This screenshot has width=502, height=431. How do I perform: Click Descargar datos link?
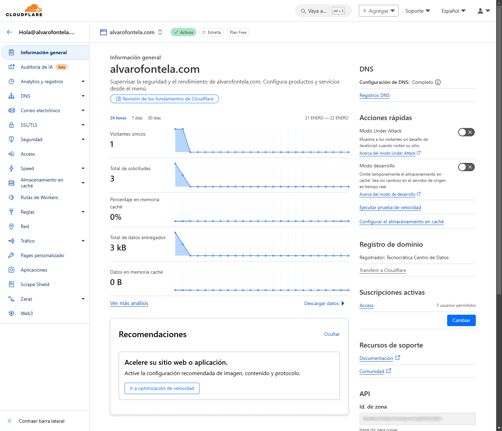[324, 303]
